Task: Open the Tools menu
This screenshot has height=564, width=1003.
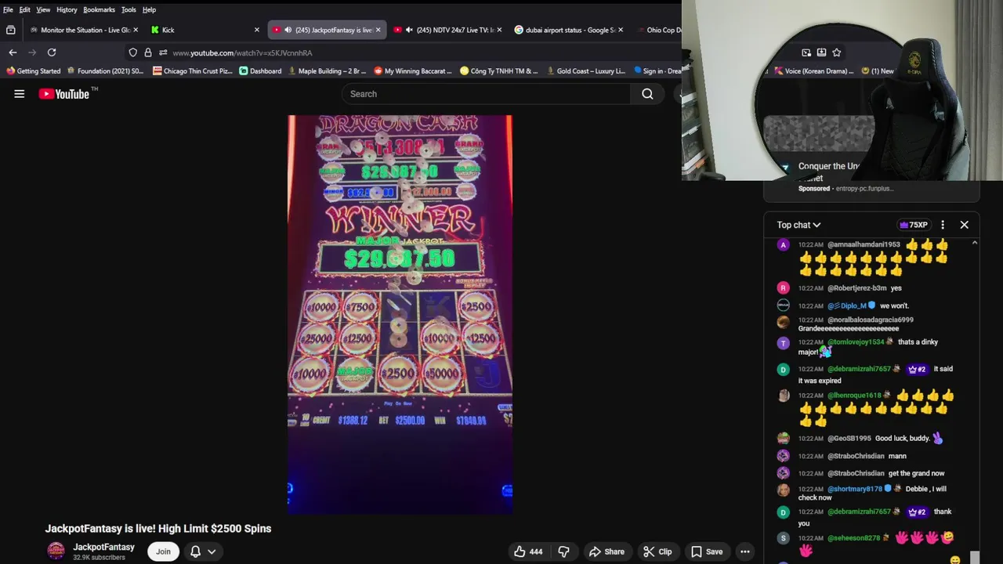Action: (x=129, y=9)
